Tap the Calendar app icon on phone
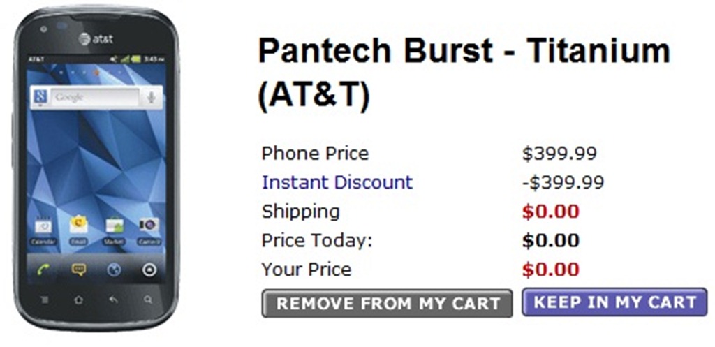This screenshot has width=715, height=347. [43, 228]
